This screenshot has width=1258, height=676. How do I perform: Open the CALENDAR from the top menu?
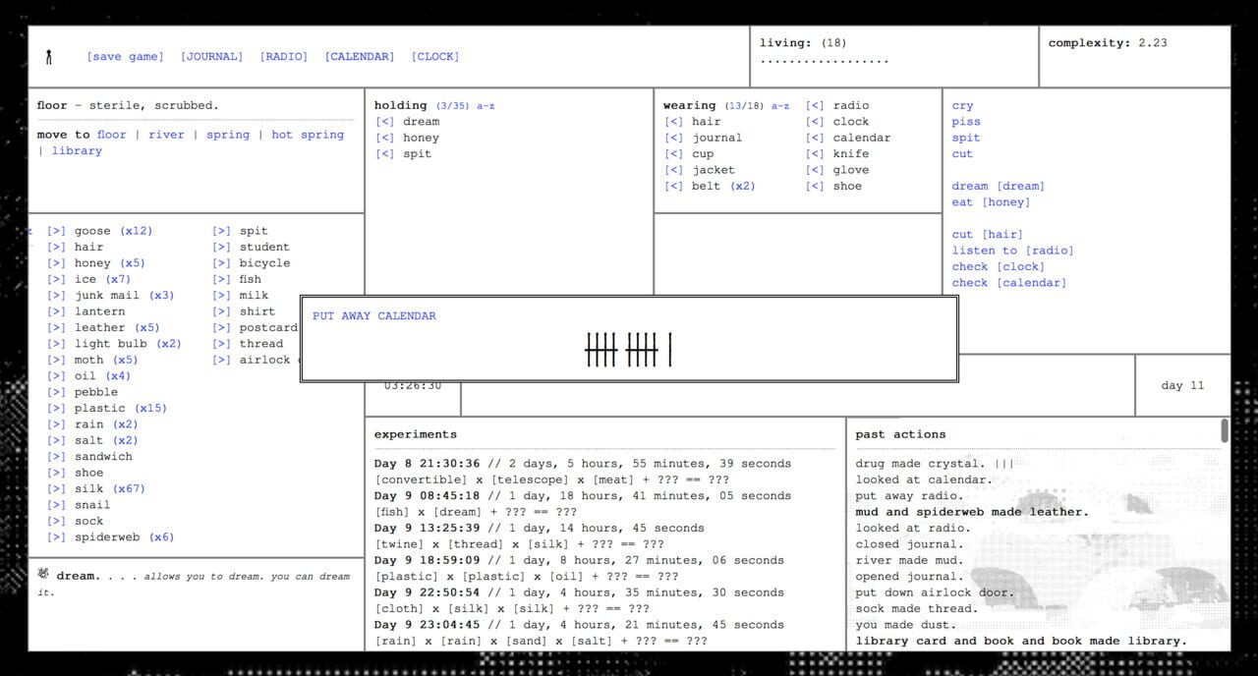[359, 56]
